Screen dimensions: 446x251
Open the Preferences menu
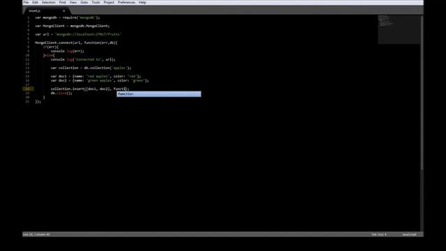point(127,2)
